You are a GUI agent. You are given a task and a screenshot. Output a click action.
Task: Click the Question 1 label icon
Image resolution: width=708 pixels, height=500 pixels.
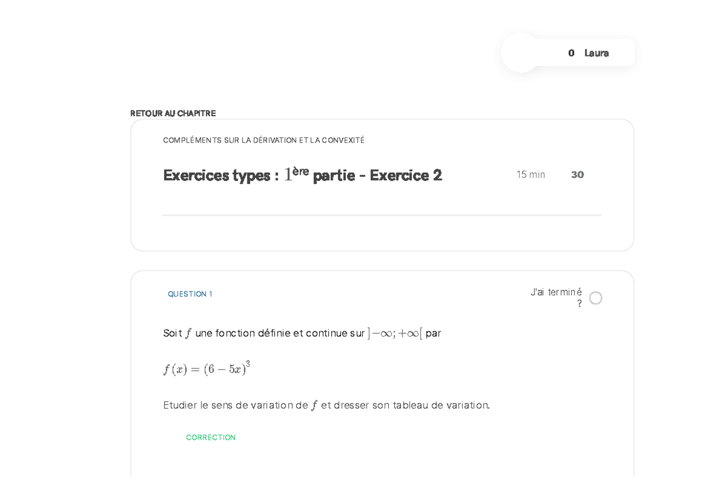pyautogui.click(x=190, y=294)
